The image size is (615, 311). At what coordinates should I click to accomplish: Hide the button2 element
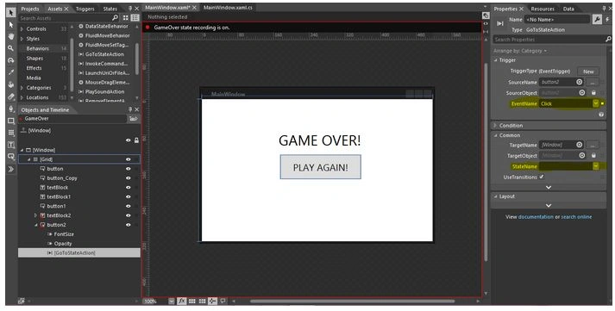point(129,225)
